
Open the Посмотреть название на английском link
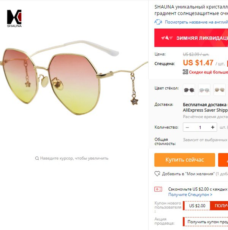click(x=196, y=22)
